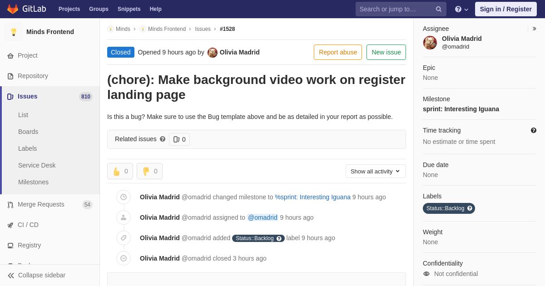Click the Minds Frontend lightbulb avatar
The image size is (545, 286).
coord(14,32)
